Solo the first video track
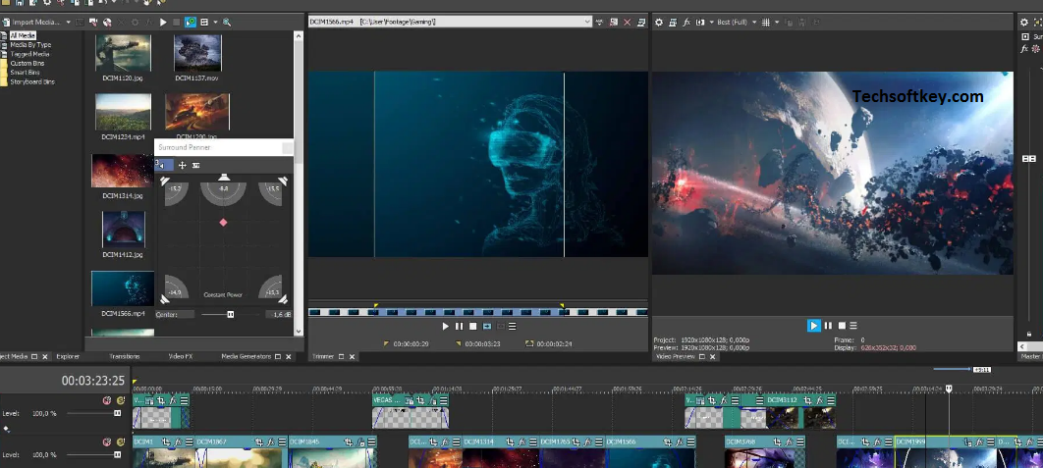The image size is (1043, 468). tap(121, 401)
